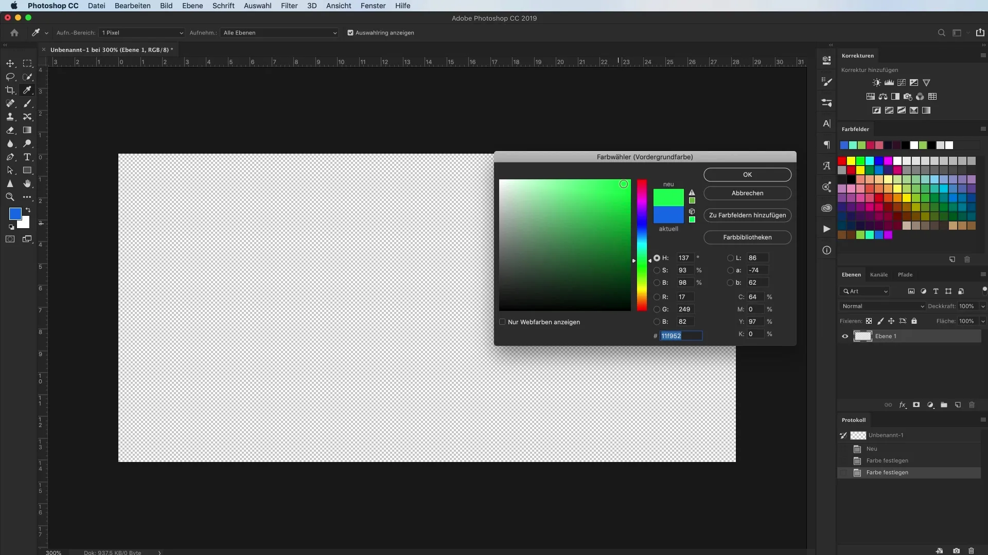Click the hex color input field

click(681, 336)
